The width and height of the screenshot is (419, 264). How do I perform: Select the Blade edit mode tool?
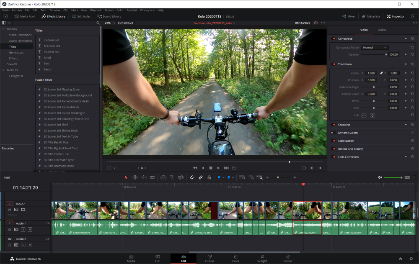pyautogui.click(x=152, y=177)
